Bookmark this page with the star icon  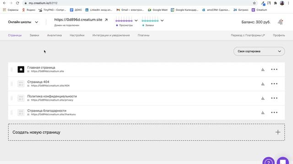coord(255,3)
